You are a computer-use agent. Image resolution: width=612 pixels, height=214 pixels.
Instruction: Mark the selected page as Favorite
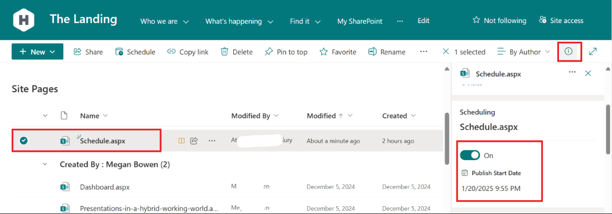click(x=338, y=52)
